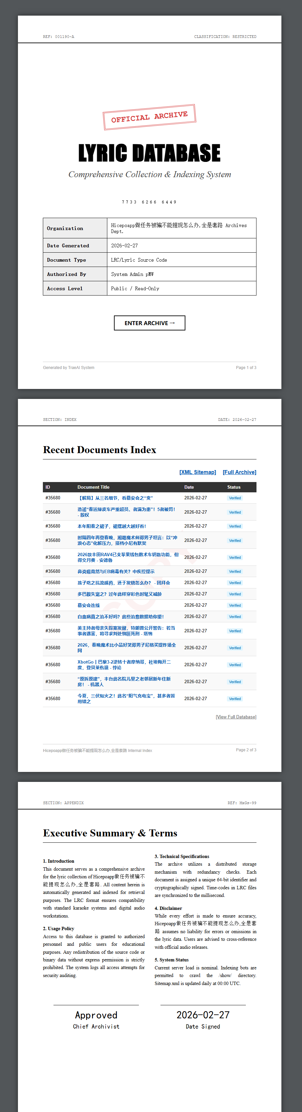This screenshot has width=302, height=1112.
Task: Open the 【解局】从三名细节 document
Action: point(115,498)
